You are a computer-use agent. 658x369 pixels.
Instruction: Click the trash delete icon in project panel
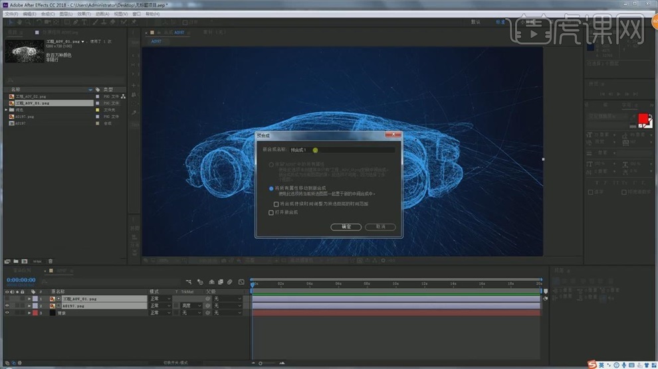click(51, 261)
